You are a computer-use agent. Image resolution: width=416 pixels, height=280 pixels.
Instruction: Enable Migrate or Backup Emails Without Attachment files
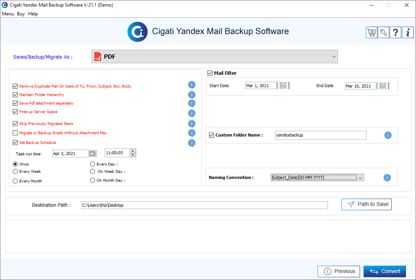click(x=15, y=133)
